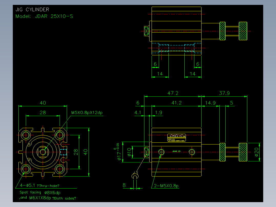Click the 'Model: JDAR 25X10-S' label
The width and height of the screenshot is (276, 207).
(44, 16)
